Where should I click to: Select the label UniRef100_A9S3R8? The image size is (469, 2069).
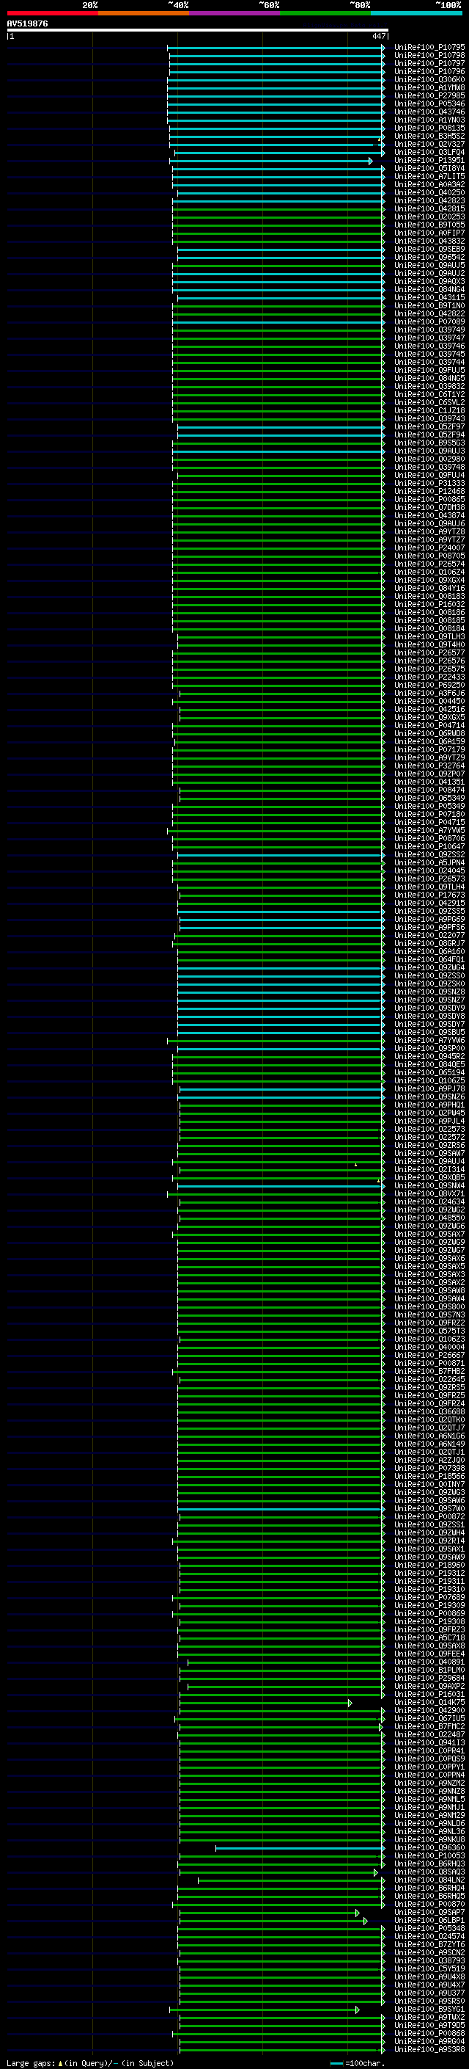(429, 2049)
